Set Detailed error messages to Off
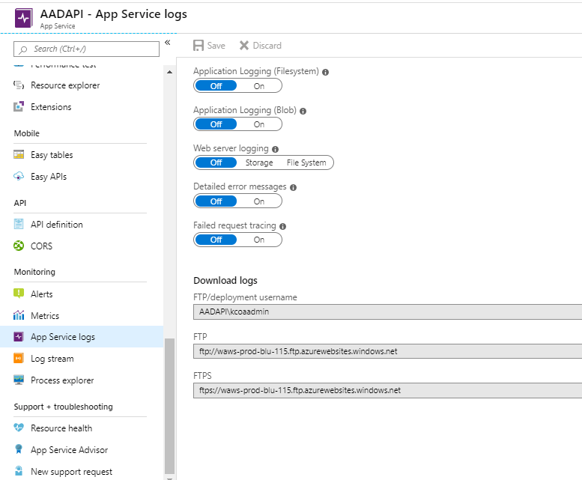 pyautogui.click(x=216, y=201)
